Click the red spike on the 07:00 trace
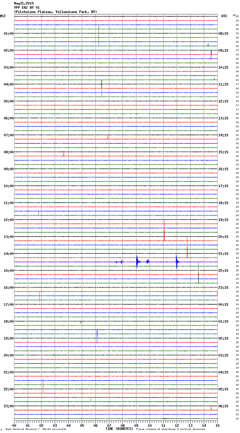The height and width of the screenshot is (433, 240). coord(108,137)
